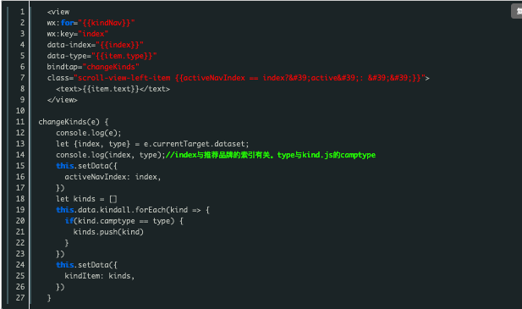Click line number 27 in the gutter
The image size is (522, 309).
pyautogui.click(x=20, y=297)
